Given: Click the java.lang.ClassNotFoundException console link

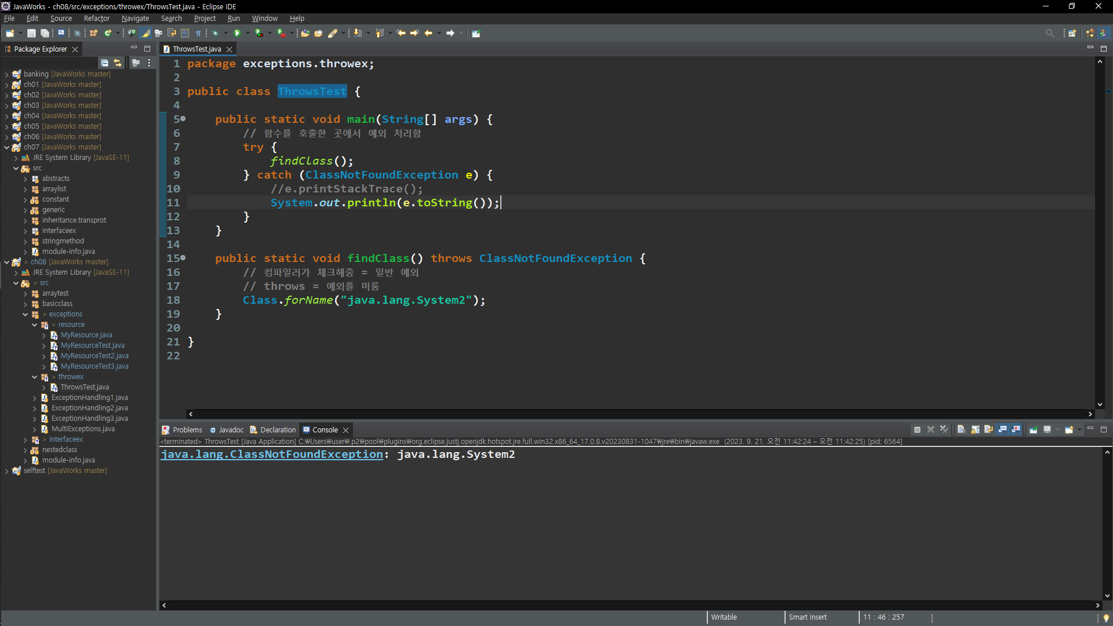Looking at the screenshot, I should click(271, 454).
